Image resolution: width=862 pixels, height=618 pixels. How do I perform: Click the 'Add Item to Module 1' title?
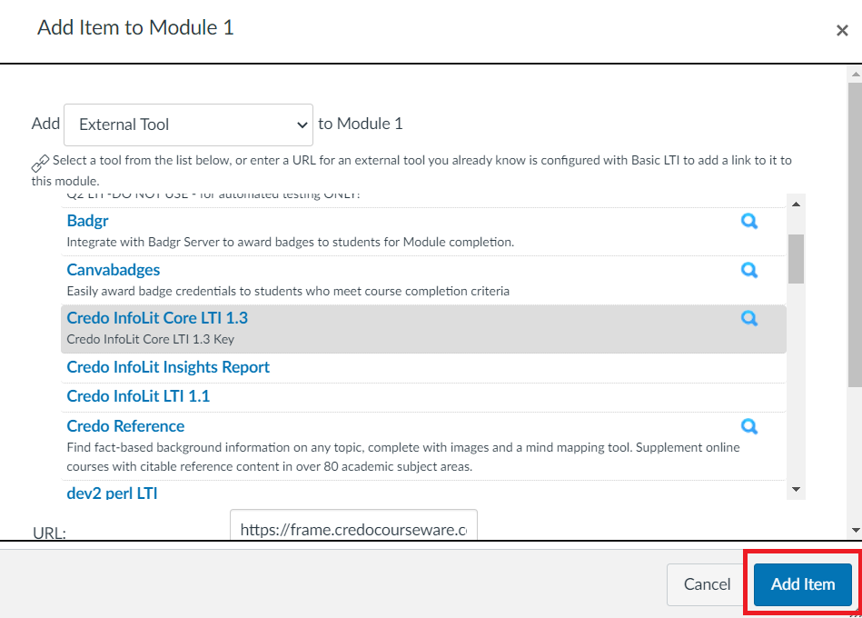[x=135, y=27]
